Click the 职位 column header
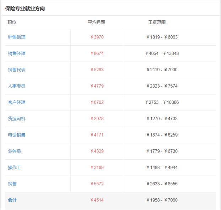This screenshot has height=210, width=221. [12, 22]
